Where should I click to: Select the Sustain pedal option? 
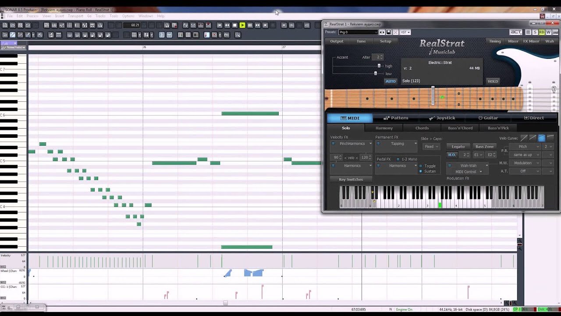coord(421,171)
